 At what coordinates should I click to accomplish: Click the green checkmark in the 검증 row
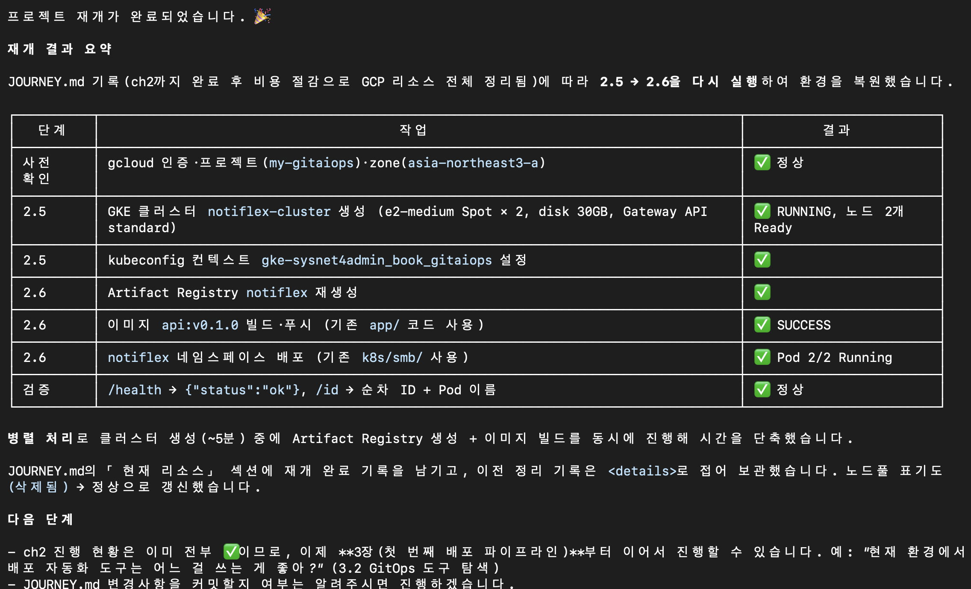click(762, 389)
